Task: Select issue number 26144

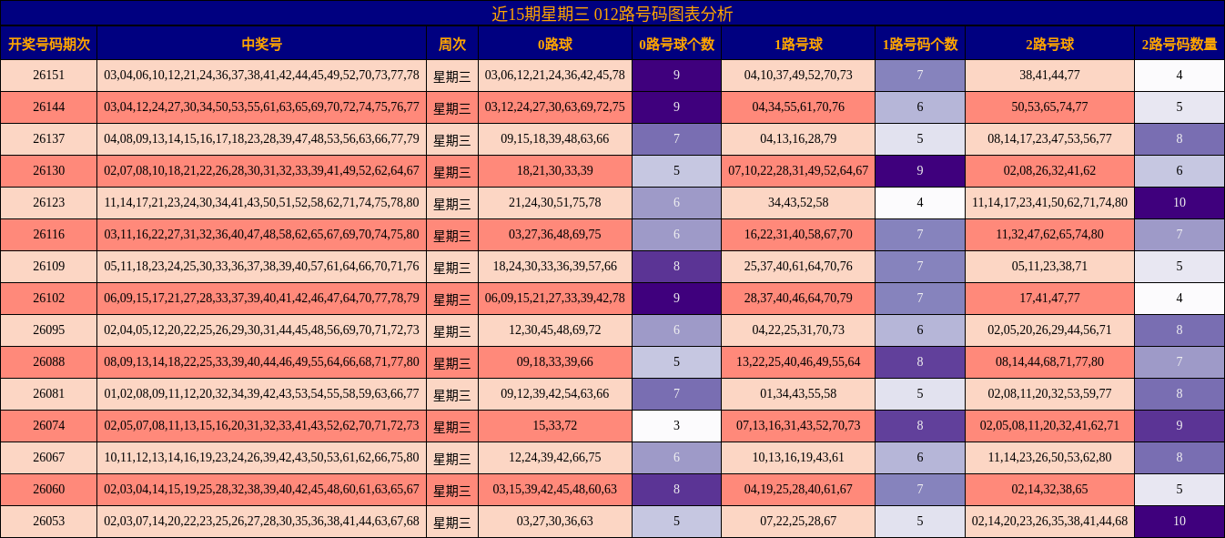Action: pos(49,107)
